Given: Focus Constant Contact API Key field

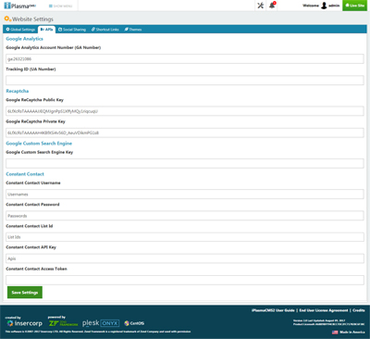Looking at the screenshot, I should pyautogui.click(x=185, y=258).
